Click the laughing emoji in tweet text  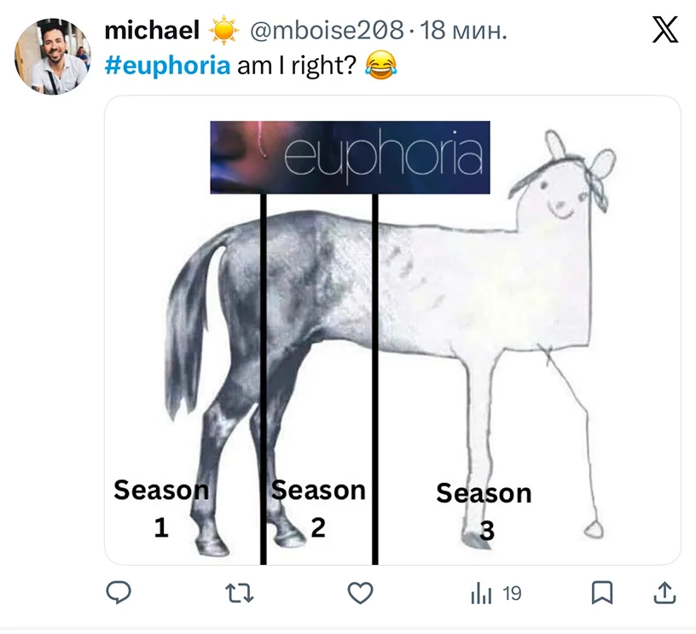(x=380, y=65)
